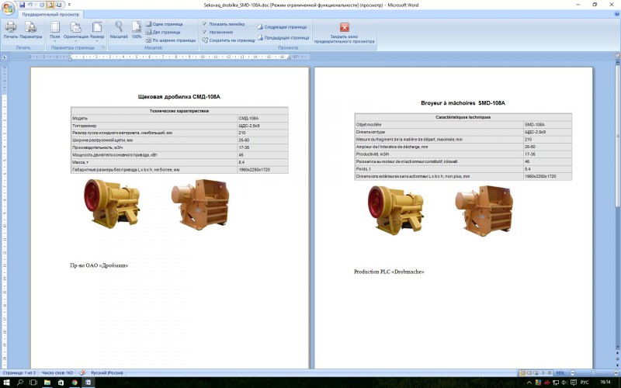This screenshot has height=388, width=621.
Task: Save the document from quick access toolbar
Action: pyautogui.click(x=23, y=5)
